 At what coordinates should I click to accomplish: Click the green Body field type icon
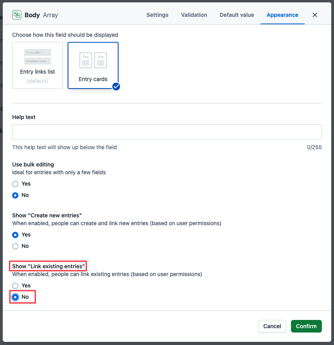(17, 15)
